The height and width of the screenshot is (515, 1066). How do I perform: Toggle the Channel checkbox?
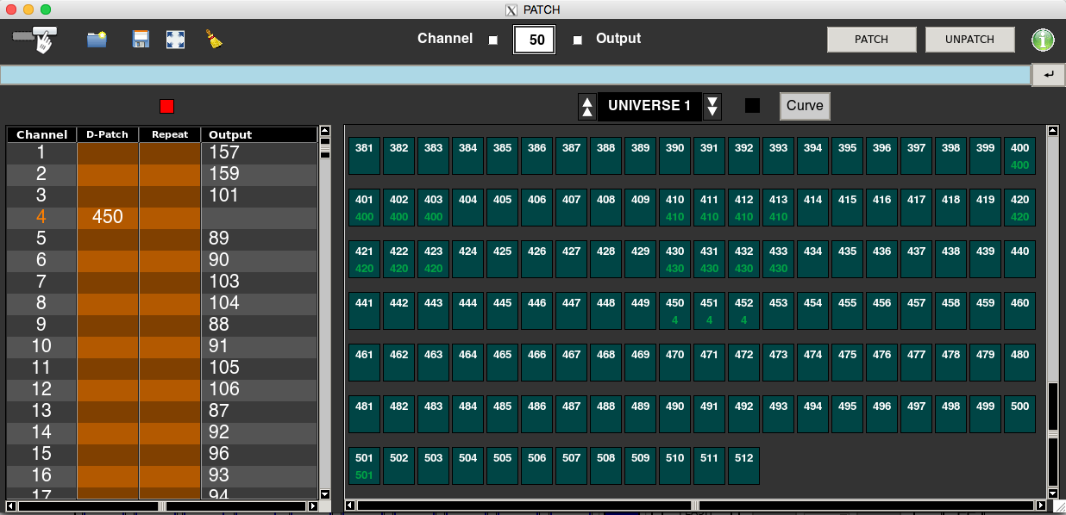(x=493, y=40)
